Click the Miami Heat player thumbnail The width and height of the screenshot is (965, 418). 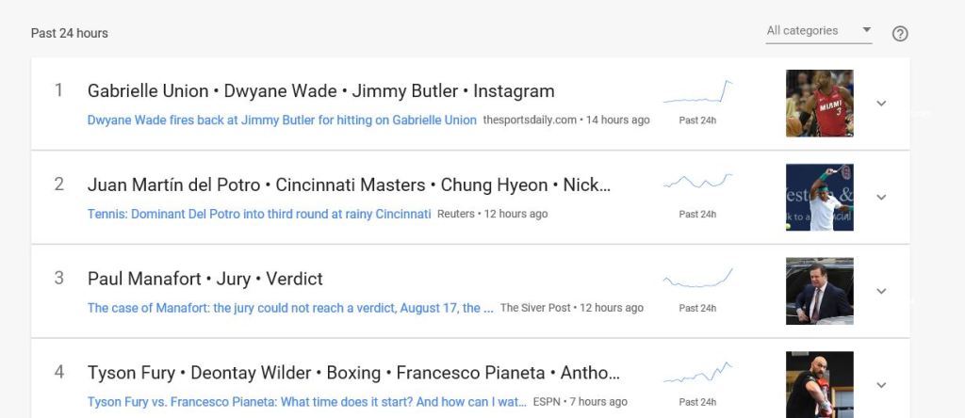819,104
